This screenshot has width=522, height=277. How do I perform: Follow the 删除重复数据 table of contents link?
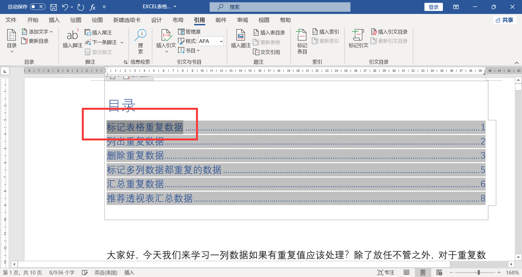pos(135,155)
